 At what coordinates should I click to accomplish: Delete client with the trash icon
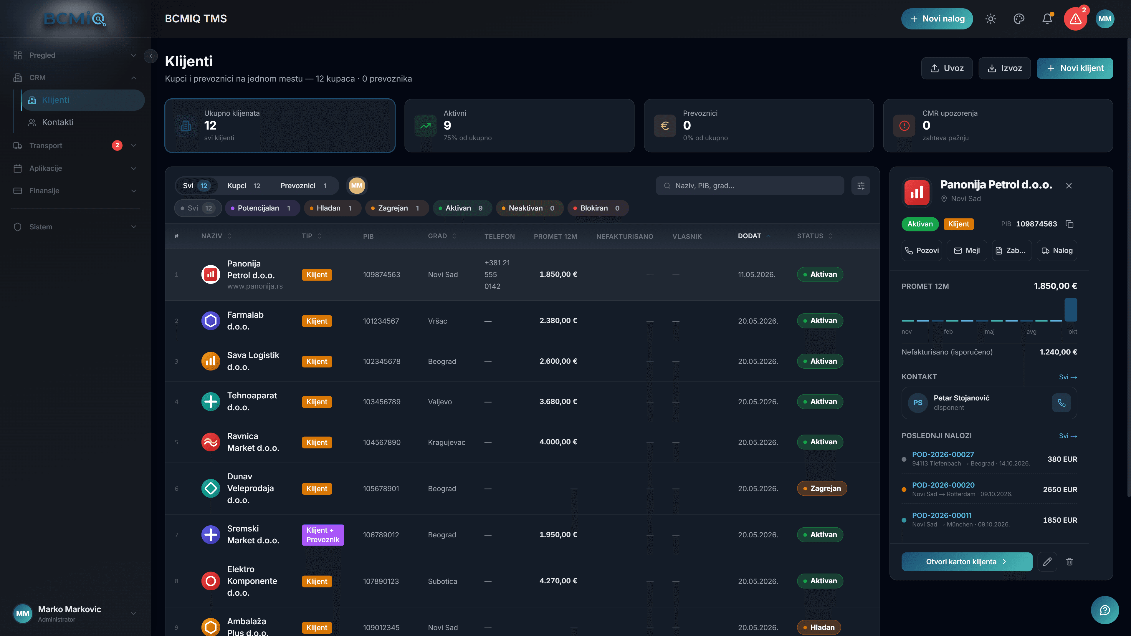1069,562
